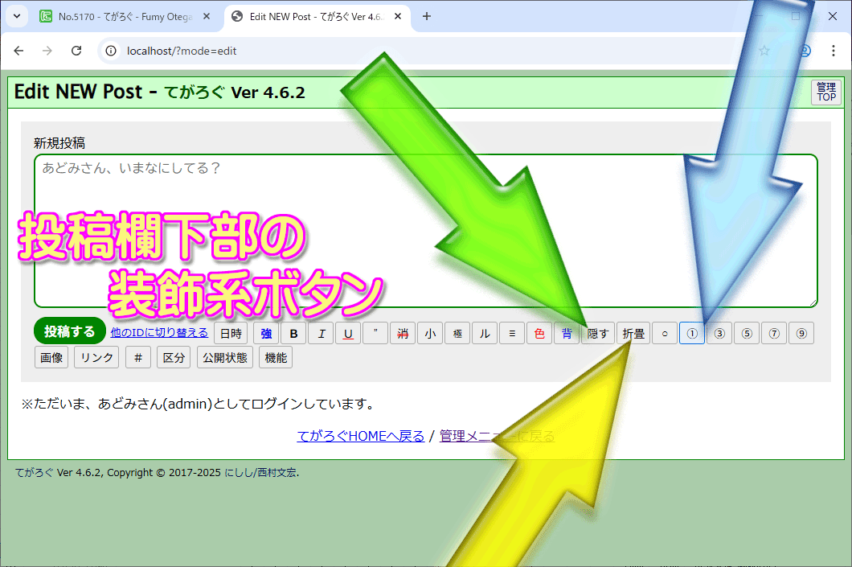Screen dimensions: 852x567
Task: Toggle the 隠す hidden-text button
Action: 598,334
